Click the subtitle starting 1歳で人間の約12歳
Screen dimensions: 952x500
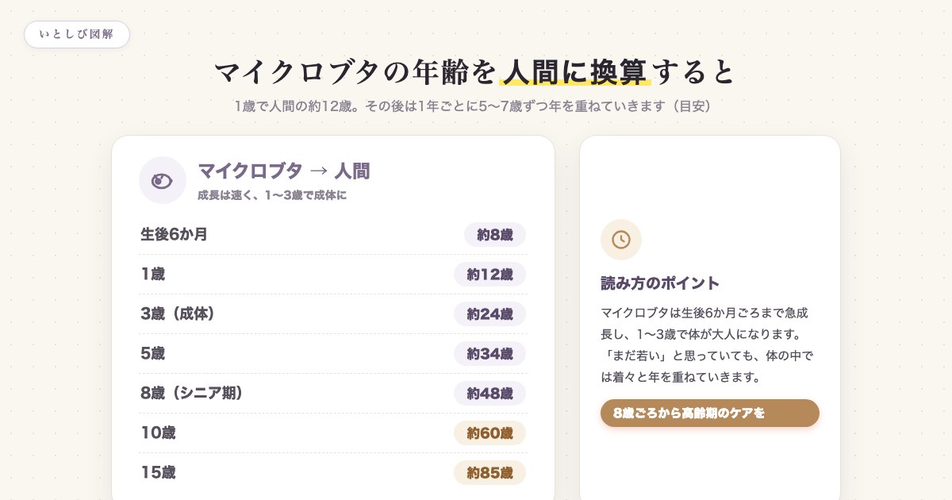point(474,106)
